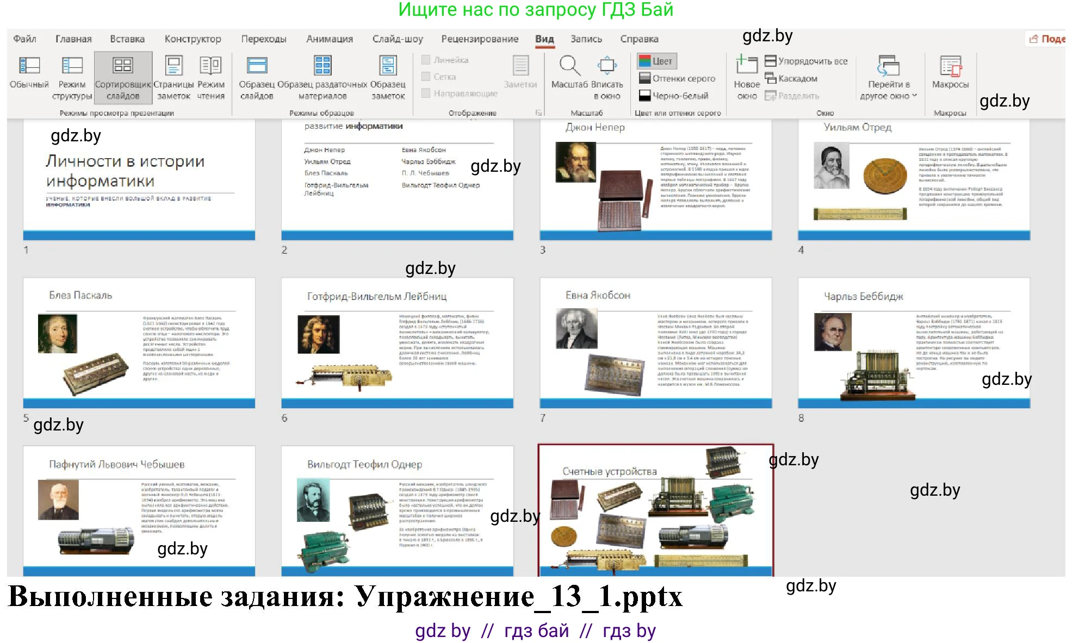The width and height of the screenshot is (1073, 643).
Task: Apply Черно-белый color mode
Action: click(x=674, y=96)
